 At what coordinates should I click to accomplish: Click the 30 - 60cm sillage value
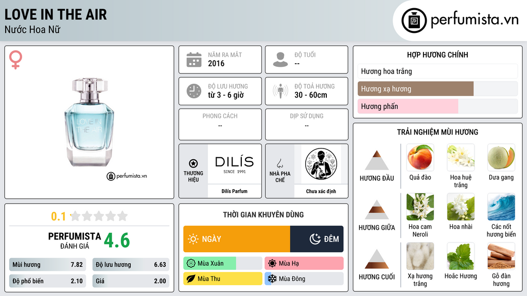tap(310, 95)
